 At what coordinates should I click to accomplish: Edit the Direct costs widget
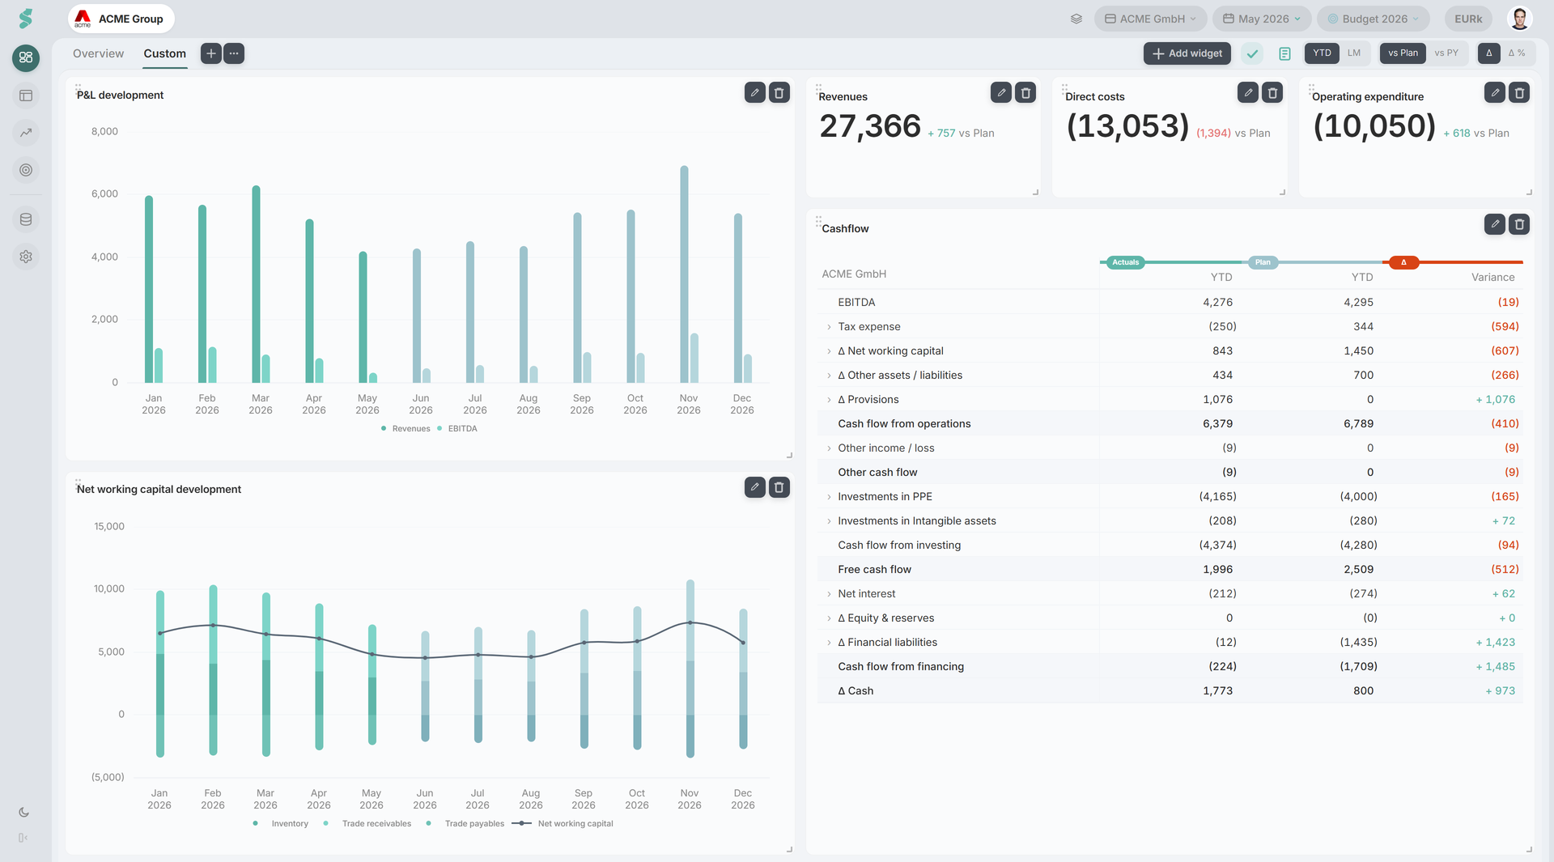coord(1248,92)
